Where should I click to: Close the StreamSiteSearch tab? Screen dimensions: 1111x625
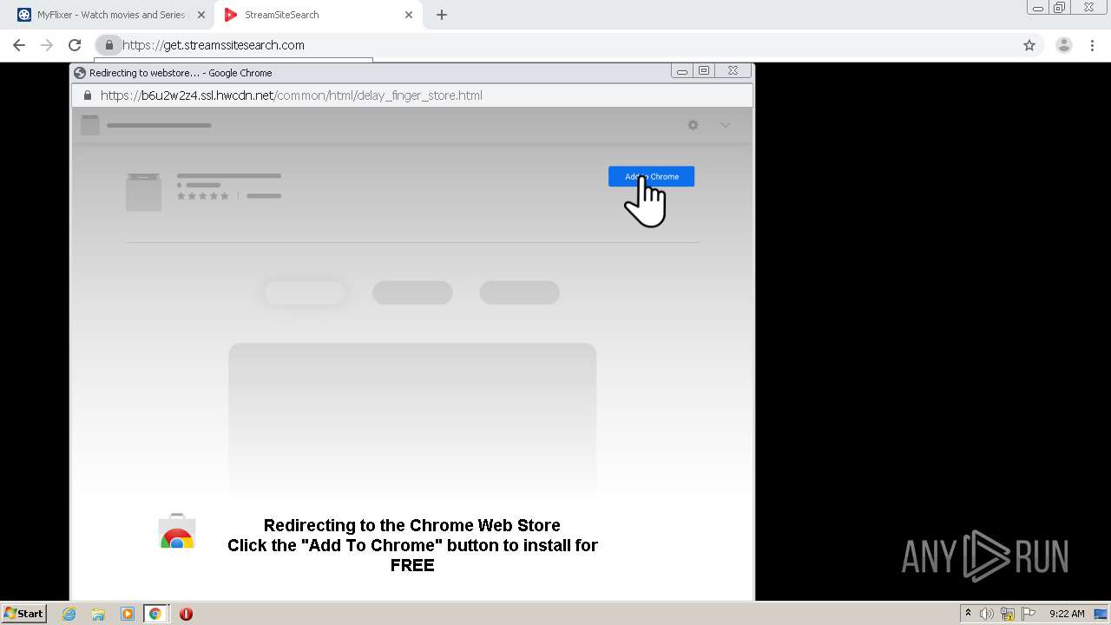409,15
